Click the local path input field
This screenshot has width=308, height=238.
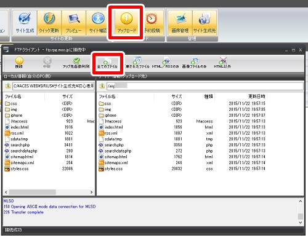click(x=54, y=86)
